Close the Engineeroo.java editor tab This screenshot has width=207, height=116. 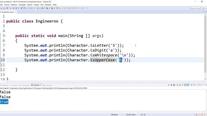(16, 12)
